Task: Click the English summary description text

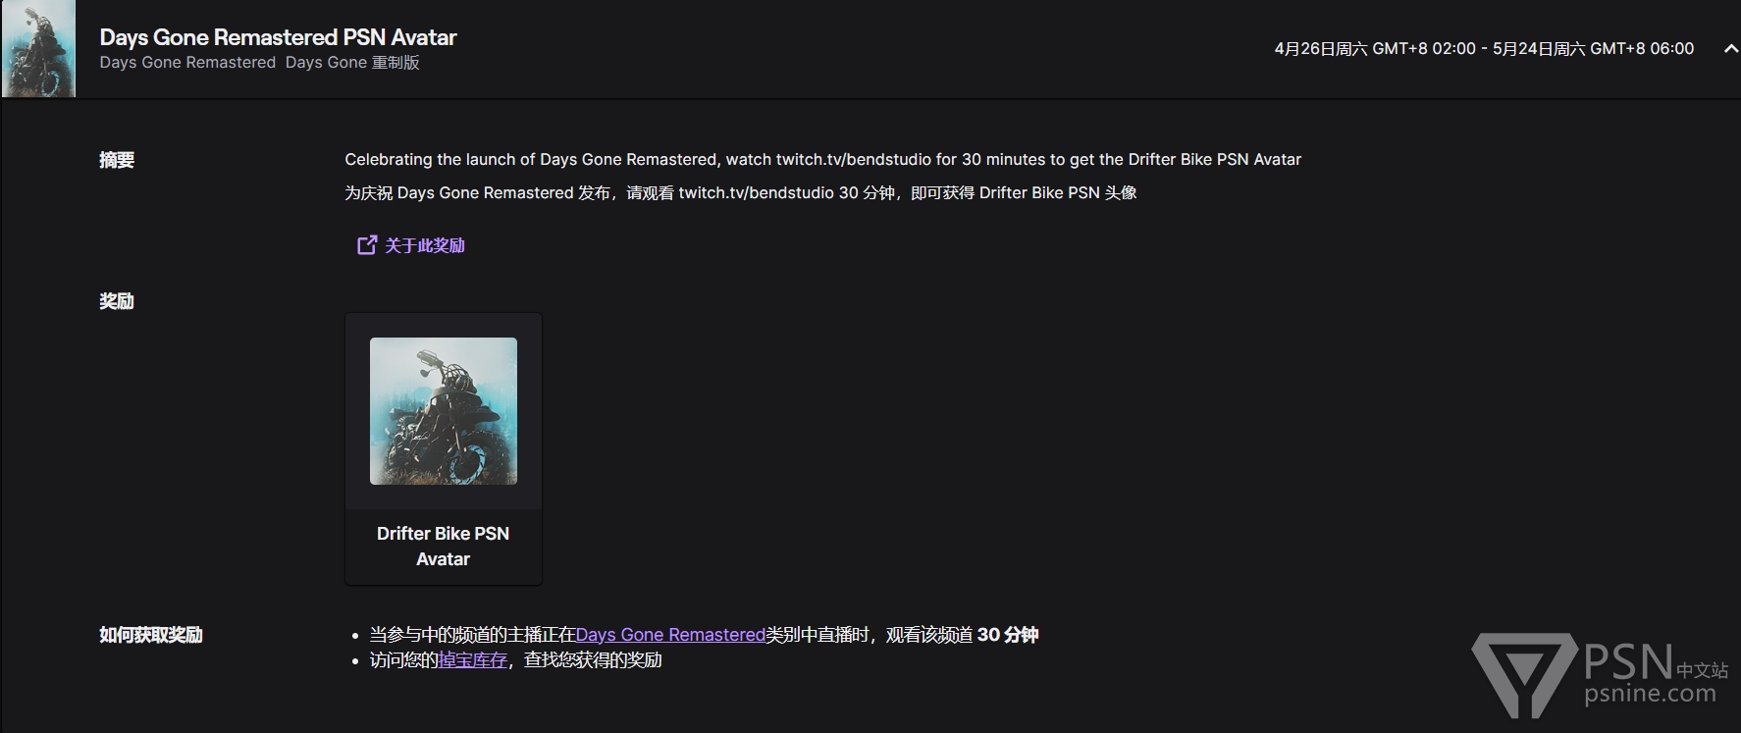Action: [x=822, y=159]
